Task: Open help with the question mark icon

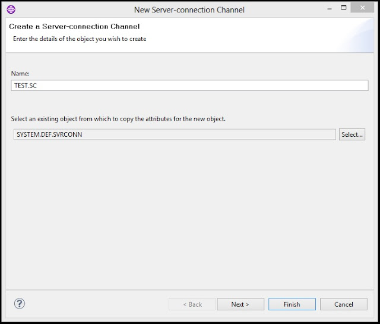Action: coord(19,303)
